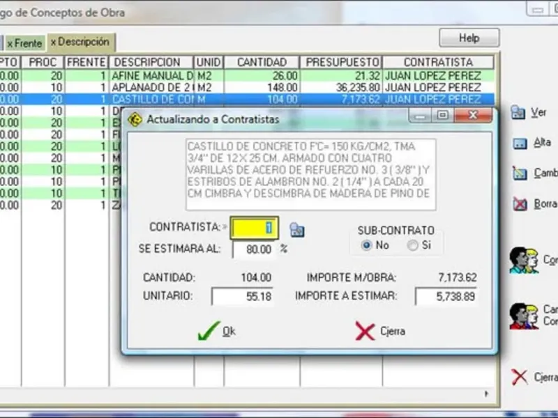Screen dimensions: 558x418
Task: Click the horizontal scrollbar right arrow
Action: coord(486,394)
